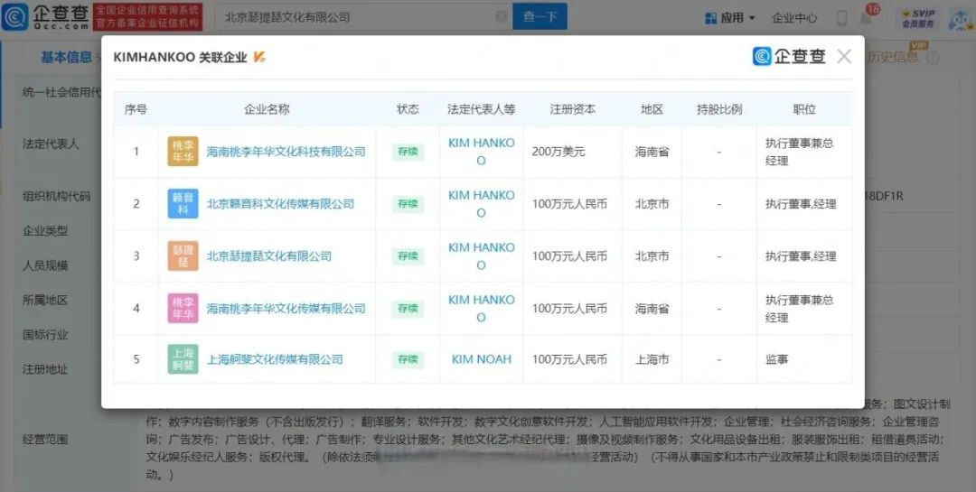
Task: Click the 企查查 logo in the top-left
Action: pyautogui.click(x=45, y=17)
